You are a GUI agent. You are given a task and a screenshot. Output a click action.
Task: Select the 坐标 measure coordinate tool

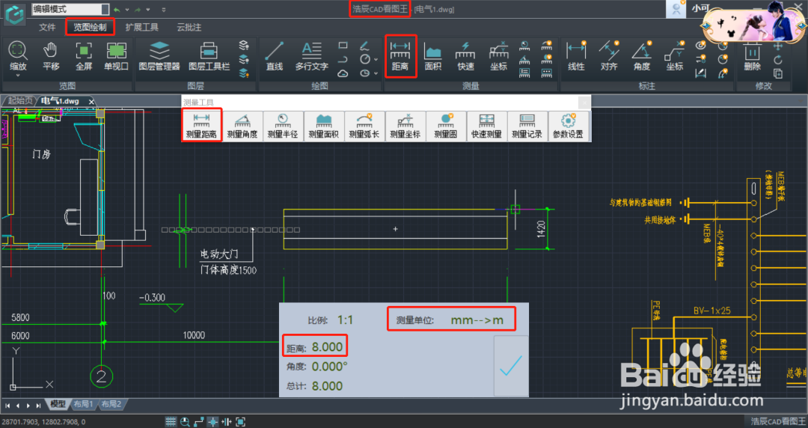[498, 56]
